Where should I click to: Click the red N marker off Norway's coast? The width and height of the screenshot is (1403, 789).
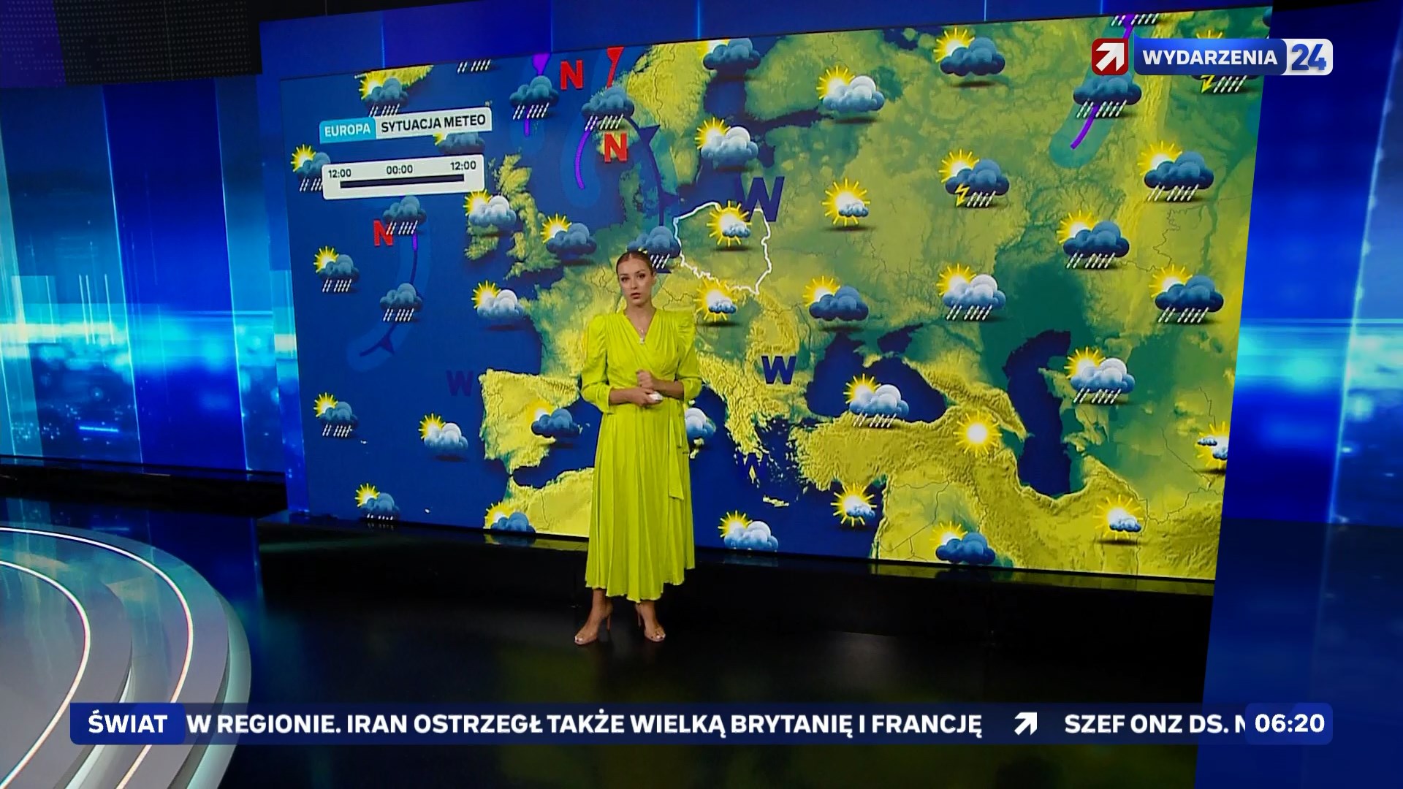click(615, 146)
